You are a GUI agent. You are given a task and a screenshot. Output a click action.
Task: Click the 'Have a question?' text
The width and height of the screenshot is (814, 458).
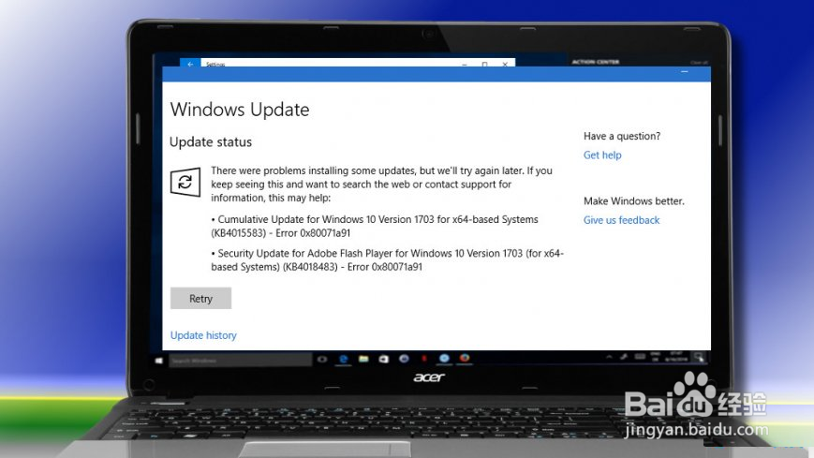point(622,136)
